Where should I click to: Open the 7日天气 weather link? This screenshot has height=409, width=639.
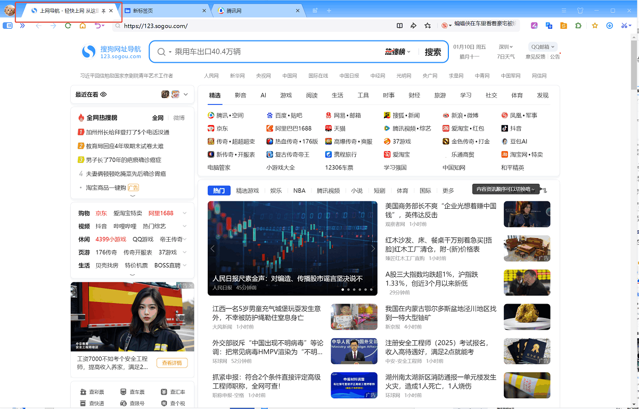tap(506, 56)
